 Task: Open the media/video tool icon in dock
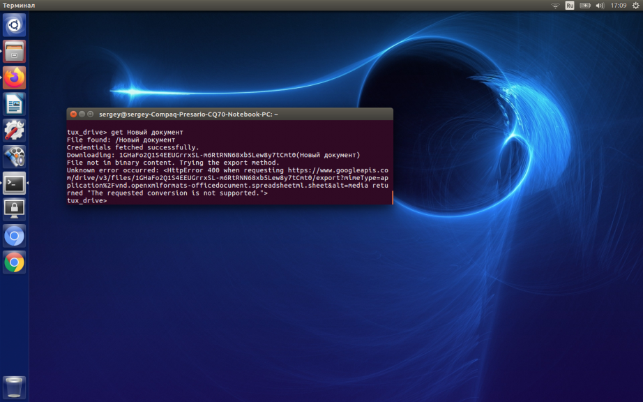point(14,156)
